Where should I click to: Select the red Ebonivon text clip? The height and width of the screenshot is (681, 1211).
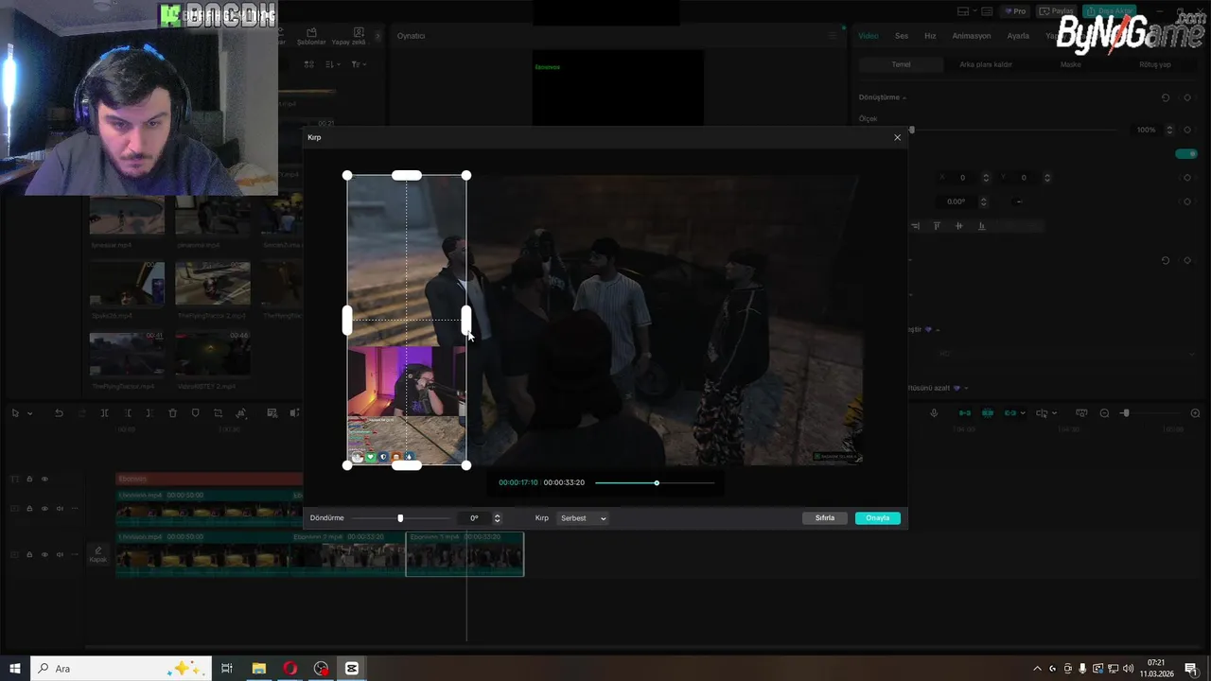pos(209,479)
